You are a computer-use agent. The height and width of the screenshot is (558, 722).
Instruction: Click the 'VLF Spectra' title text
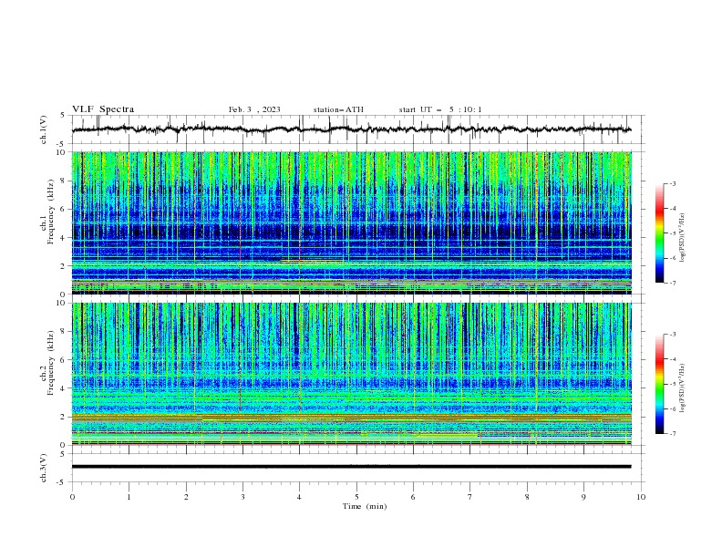pos(103,109)
